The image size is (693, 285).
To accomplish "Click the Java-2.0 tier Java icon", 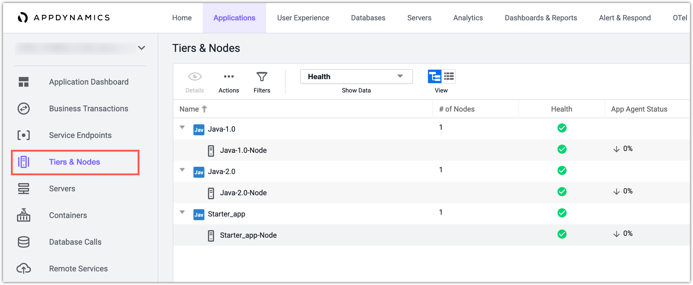I will pos(199,172).
